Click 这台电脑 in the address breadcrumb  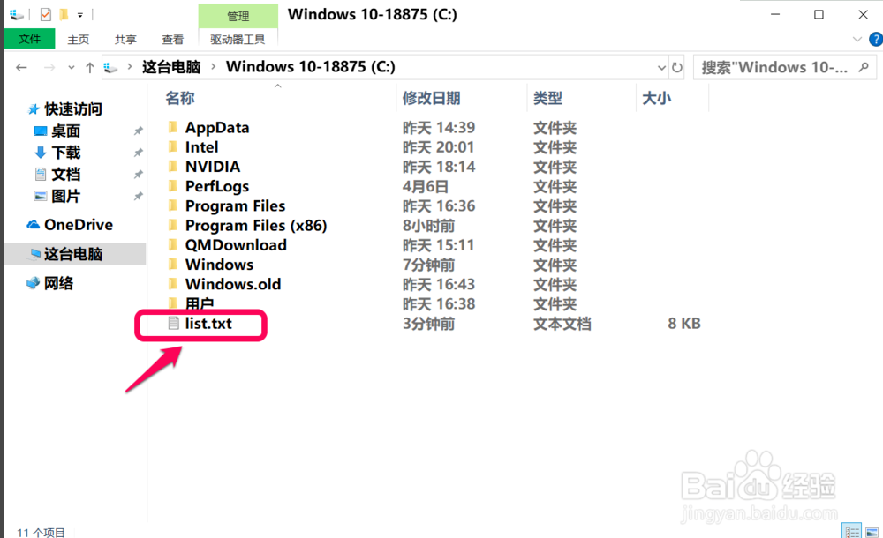(171, 67)
